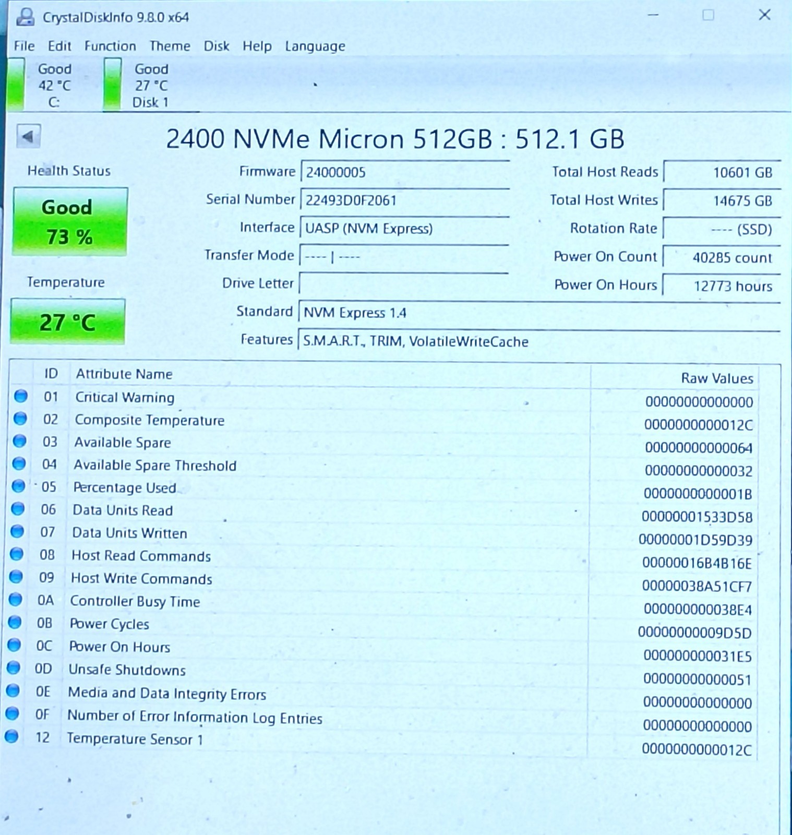Click status dot for Power Cycles row
The width and height of the screenshot is (792, 835).
click(x=15, y=622)
